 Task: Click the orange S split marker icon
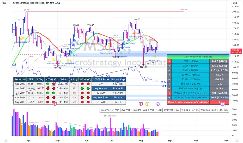[147, 104]
